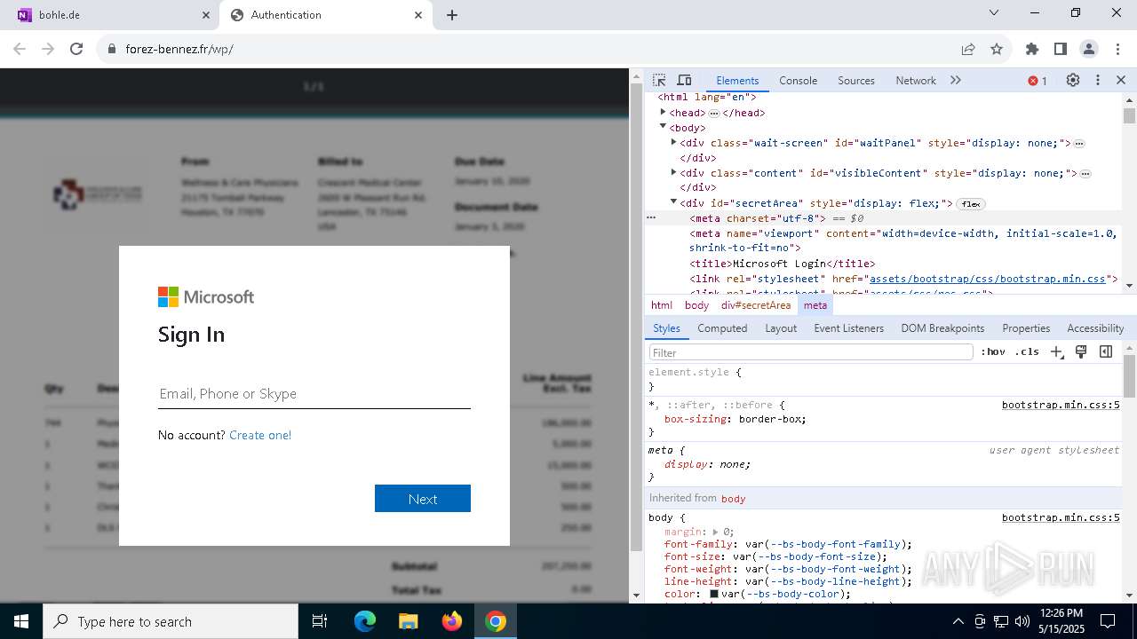Toggle the Chrome side panel
Screen dimensions: 1137x639
tap(1060, 49)
